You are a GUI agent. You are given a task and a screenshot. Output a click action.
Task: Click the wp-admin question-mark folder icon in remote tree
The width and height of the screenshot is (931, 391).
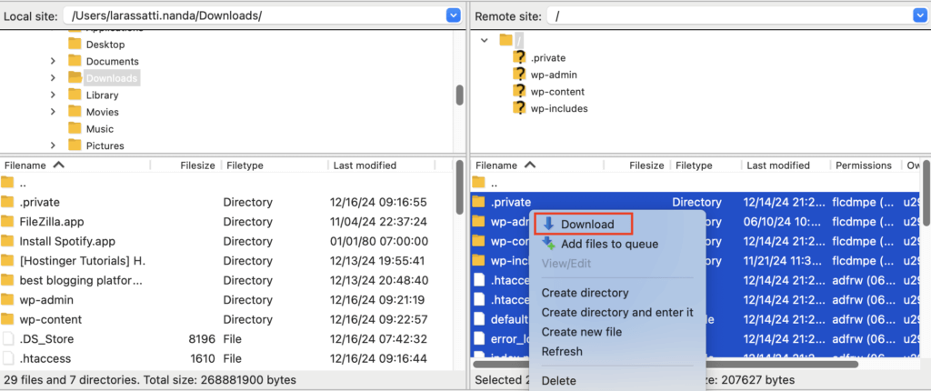click(519, 75)
